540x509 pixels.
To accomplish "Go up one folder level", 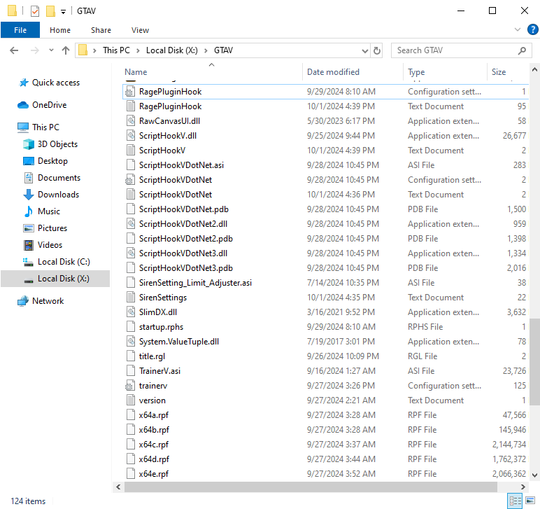I will 66,50.
